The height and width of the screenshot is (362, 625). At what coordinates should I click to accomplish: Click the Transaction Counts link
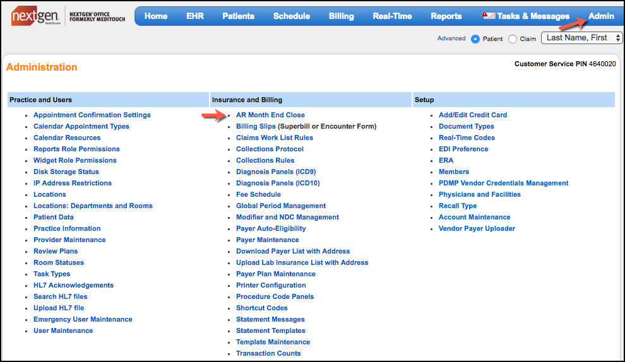pos(268,353)
